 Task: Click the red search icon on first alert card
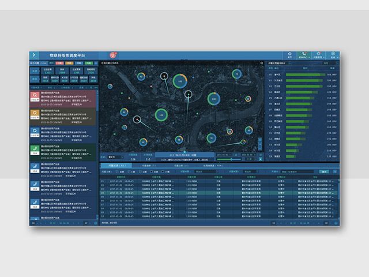(x=35, y=93)
